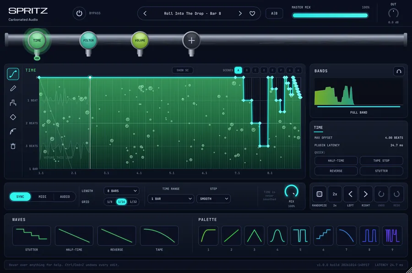The height and width of the screenshot is (273, 412).
Task: Choose the STUTTER wave preset
Action: 32,236
